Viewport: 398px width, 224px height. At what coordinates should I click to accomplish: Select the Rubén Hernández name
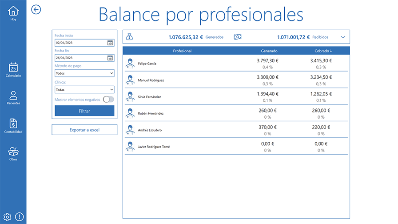point(151,113)
